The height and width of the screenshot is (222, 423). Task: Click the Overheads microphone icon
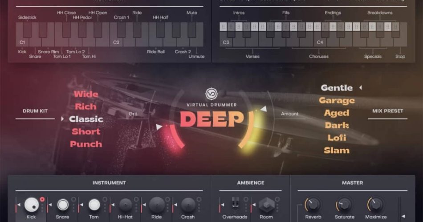pos(235,204)
